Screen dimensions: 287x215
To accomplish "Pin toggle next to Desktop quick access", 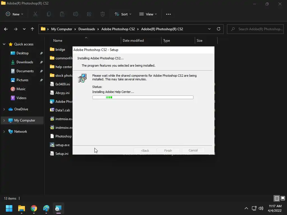I will (x=41, y=53).
